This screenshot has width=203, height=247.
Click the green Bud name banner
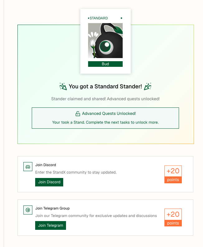click(105, 64)
